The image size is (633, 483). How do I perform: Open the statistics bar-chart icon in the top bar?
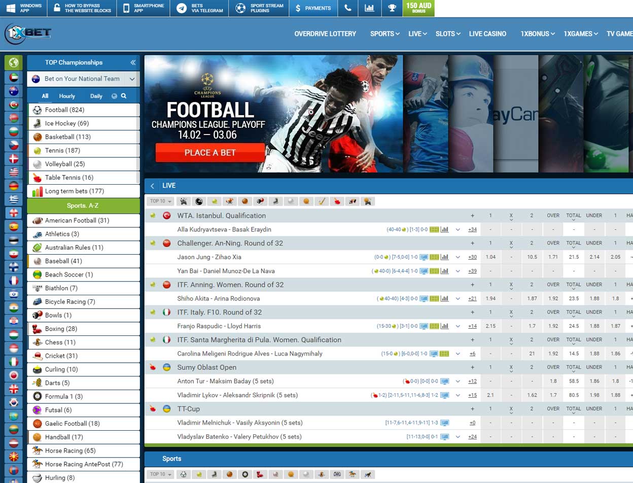click(369, 8)
